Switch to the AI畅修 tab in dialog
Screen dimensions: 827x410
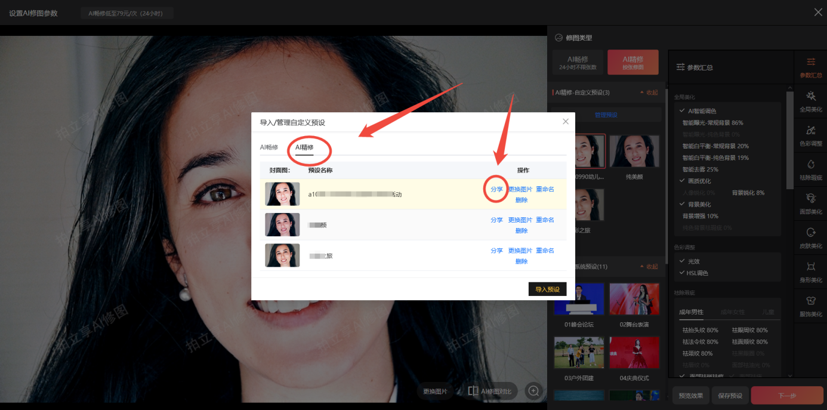coord(269,147)
